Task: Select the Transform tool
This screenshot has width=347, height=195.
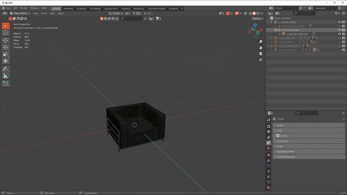Action: coord(5,61)
